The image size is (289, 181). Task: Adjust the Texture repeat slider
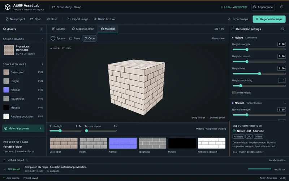[101, 131]
